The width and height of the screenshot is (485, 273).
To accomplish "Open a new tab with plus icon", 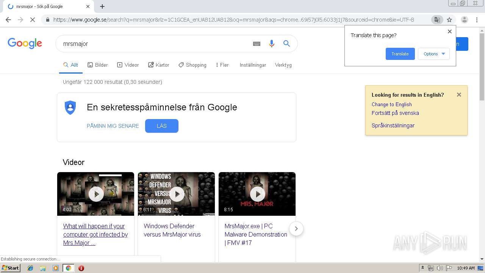I will click(x=102, y=6).
